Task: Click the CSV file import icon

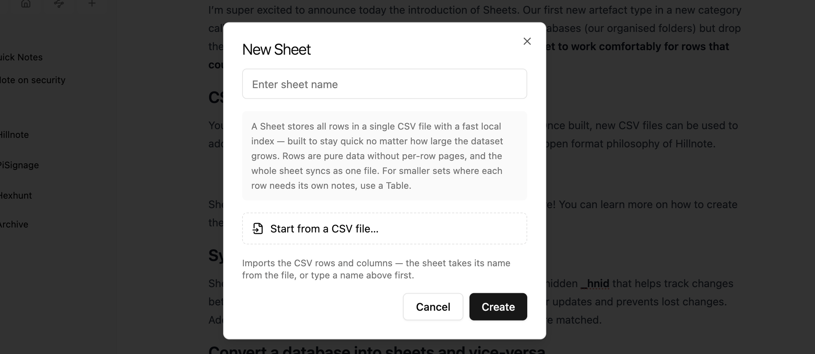Action: pos(258,228)
